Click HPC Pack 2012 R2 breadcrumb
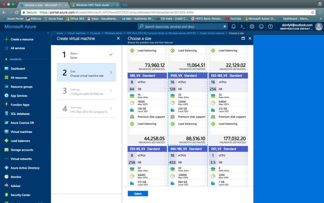 (161, 33)
